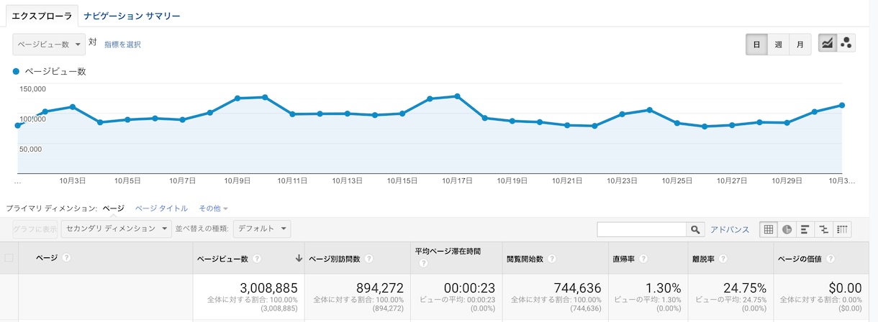
Task: Click the 150,000 y-axis label
Action: pos(32,89)
